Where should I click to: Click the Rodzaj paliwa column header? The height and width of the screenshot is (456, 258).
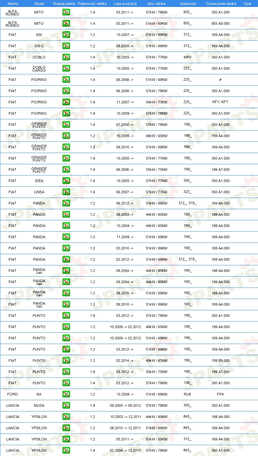(x=64, y=4)
